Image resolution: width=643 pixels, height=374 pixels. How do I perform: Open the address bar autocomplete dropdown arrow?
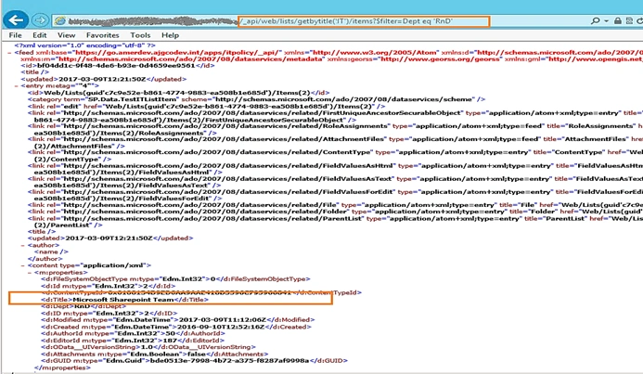coord(607,21)
